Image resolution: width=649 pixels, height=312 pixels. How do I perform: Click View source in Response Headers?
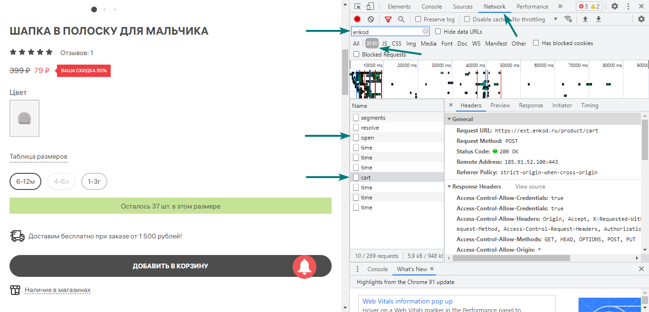click(x=530, y=187)
